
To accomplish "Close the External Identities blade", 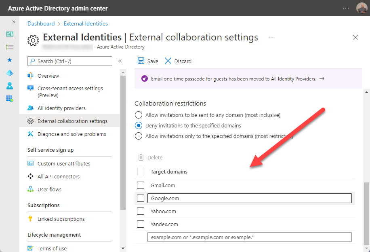I will [355, 37].
